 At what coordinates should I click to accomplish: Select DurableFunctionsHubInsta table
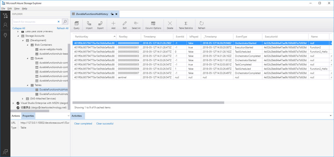click(x=51, y=94)
